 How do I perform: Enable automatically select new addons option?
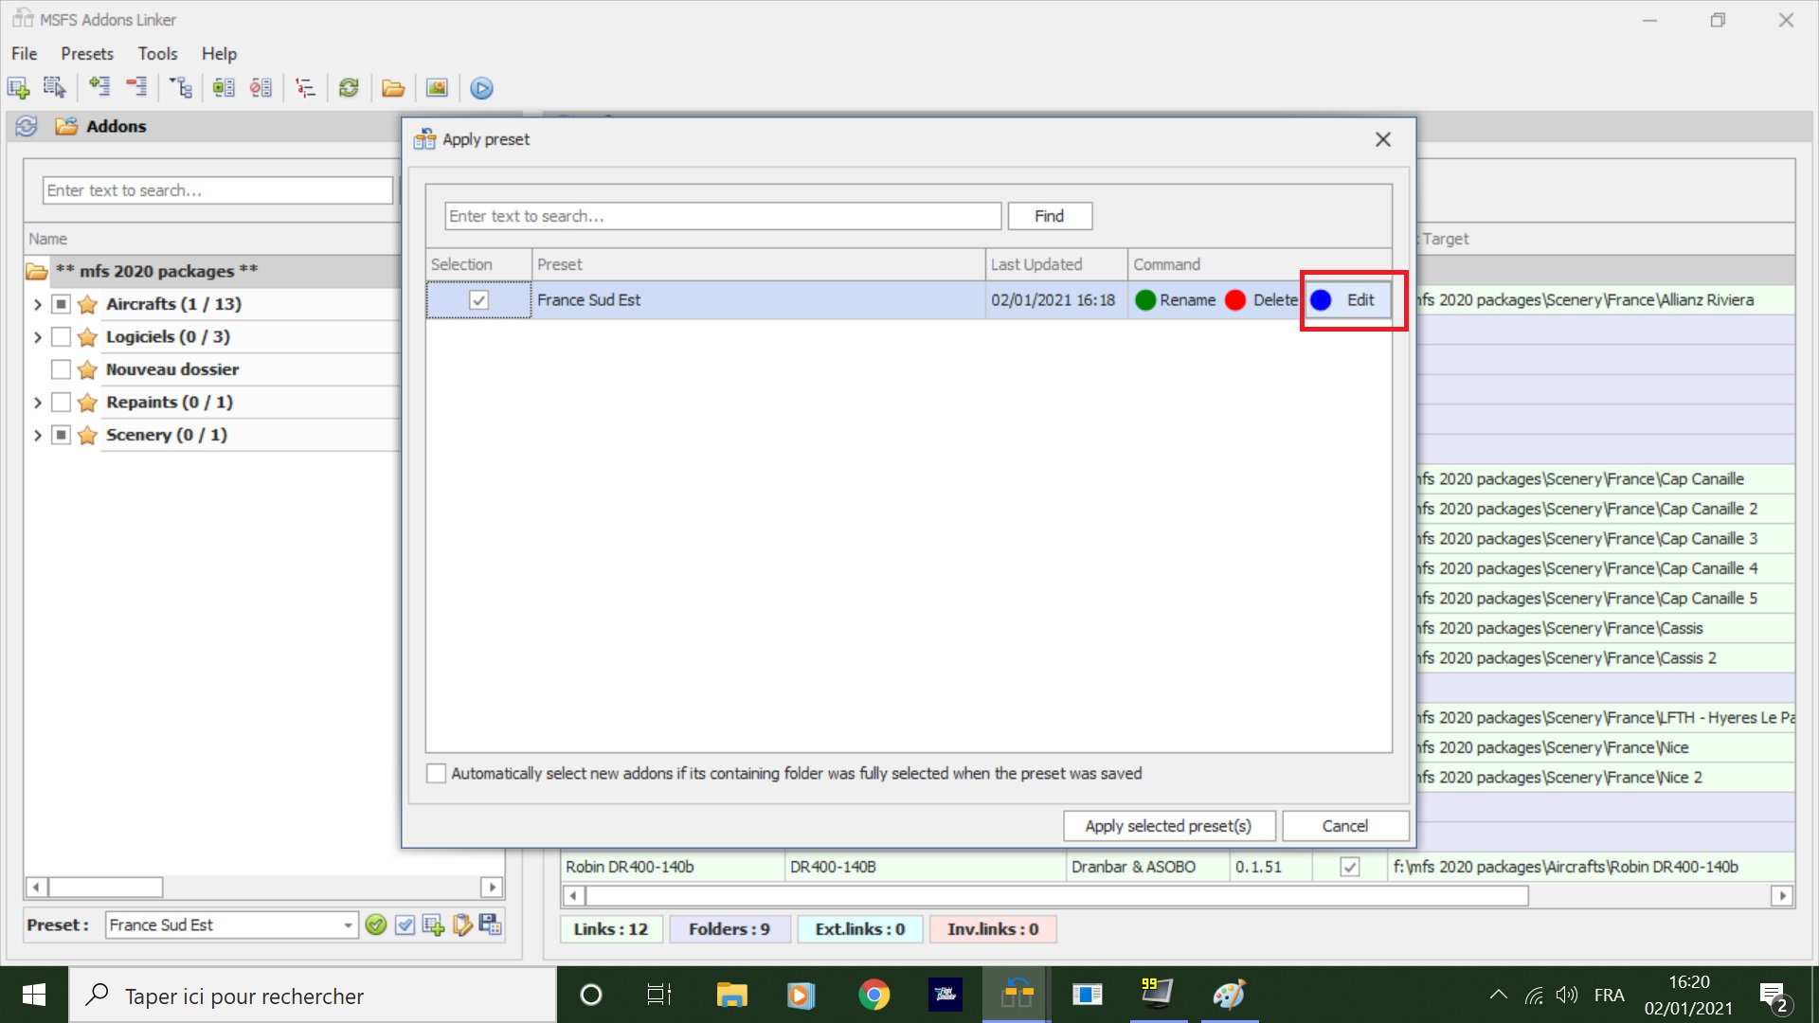[437, 774]
